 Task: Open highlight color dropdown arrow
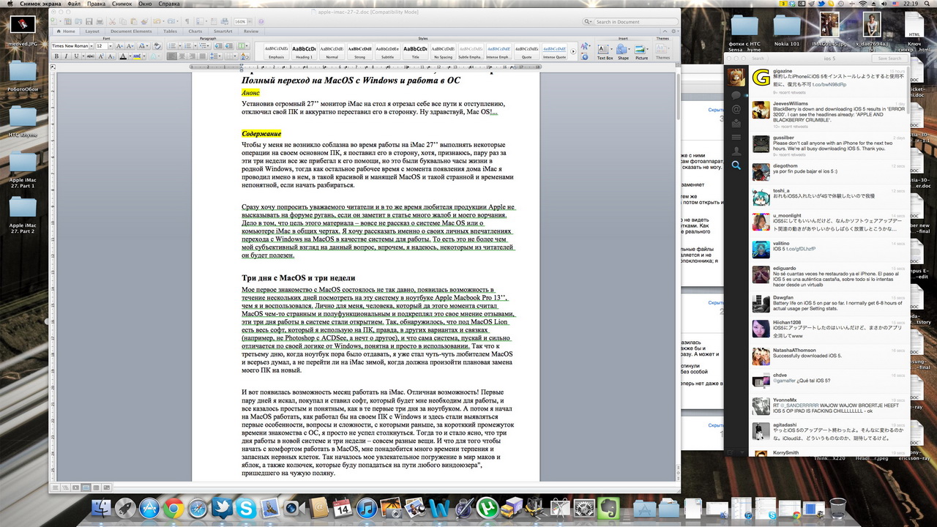click(x=144, y=56)
